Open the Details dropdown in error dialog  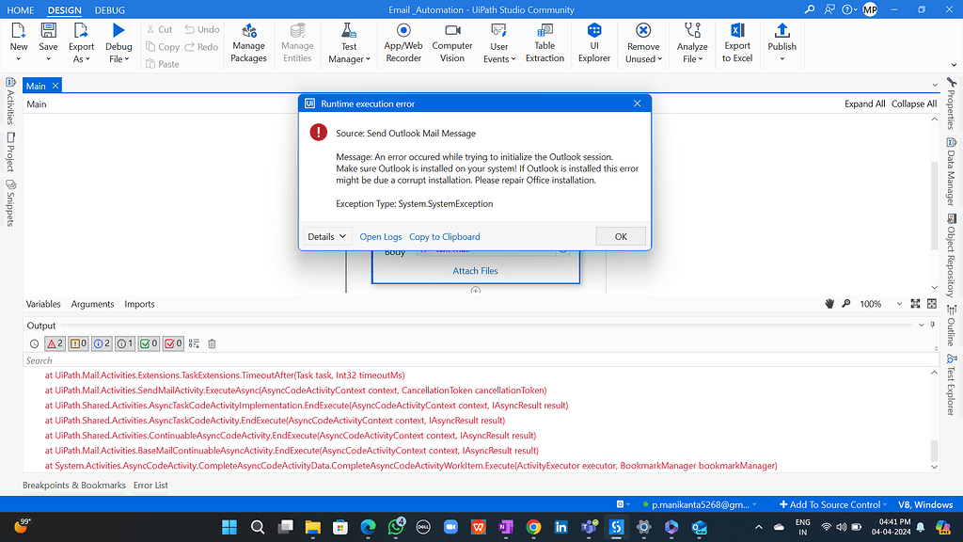coord(326,236)
